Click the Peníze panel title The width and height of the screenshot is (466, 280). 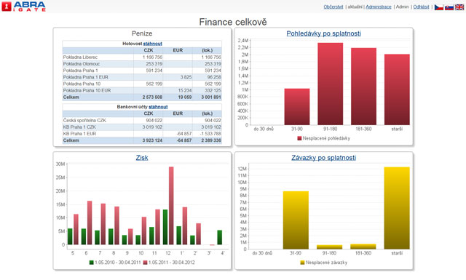pyautogui.click(x=142, y=33)
